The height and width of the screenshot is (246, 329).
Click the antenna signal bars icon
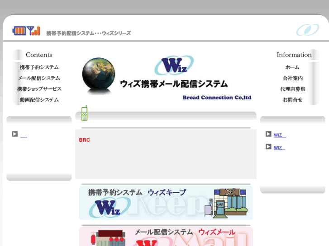click(x=33, y=31)
